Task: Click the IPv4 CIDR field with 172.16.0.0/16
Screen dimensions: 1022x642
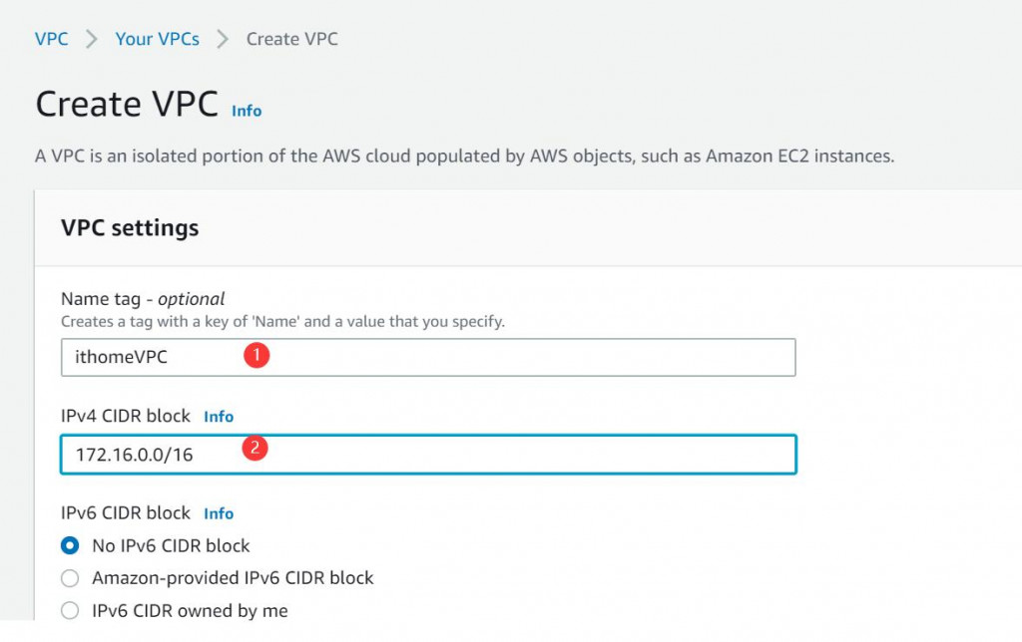Action: tap(428, 455)
